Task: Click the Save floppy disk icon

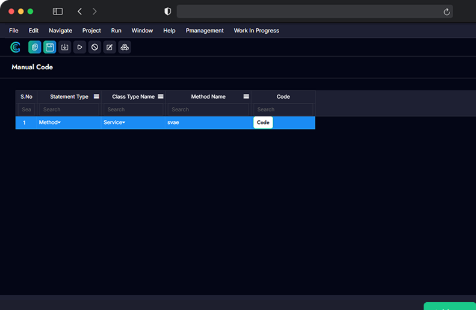Action: tap(49, 47)
